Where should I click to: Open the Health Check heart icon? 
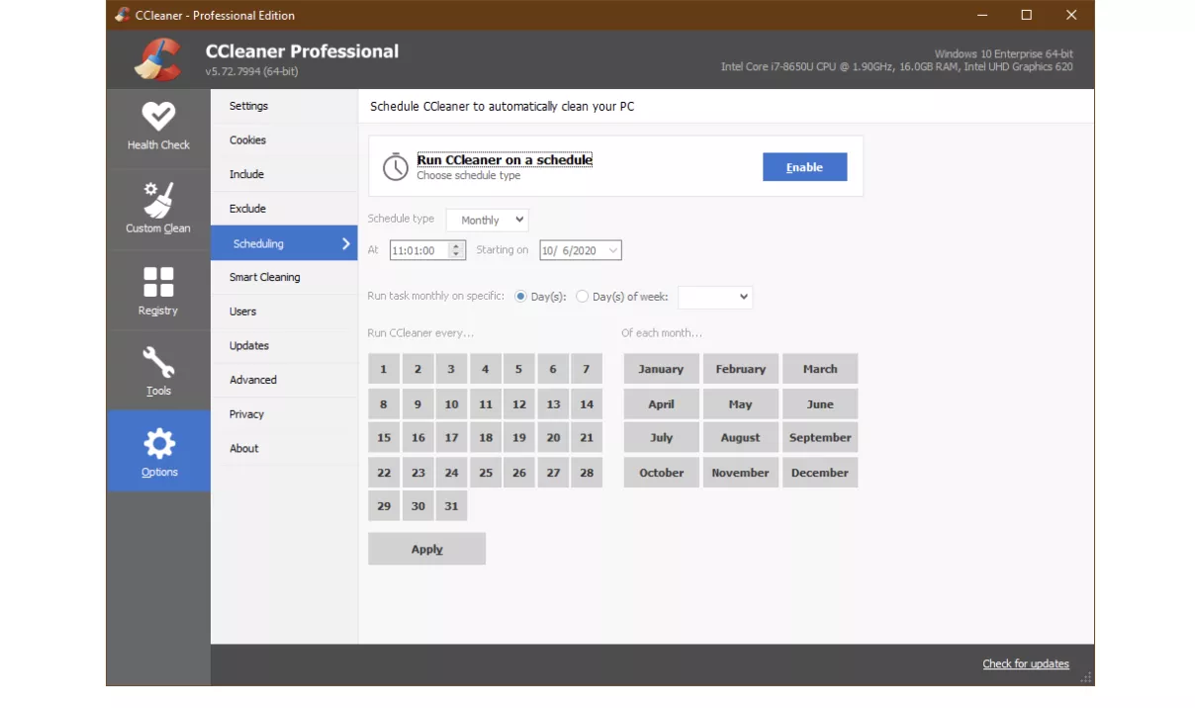point(158,116)
